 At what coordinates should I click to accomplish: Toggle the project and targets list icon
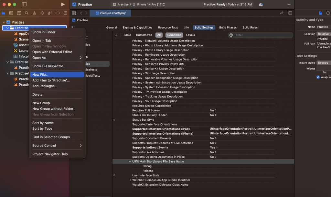point(73,27)
